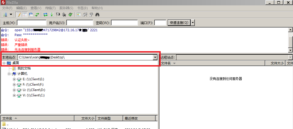
Task: Toggle the local directory tree view
Action: pos(25,15)
